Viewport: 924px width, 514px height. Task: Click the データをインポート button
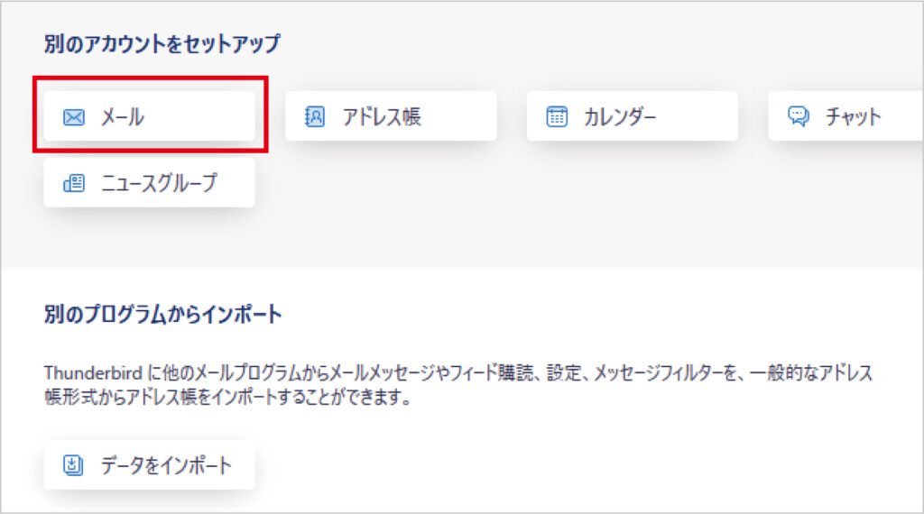(x=150, y=464)
